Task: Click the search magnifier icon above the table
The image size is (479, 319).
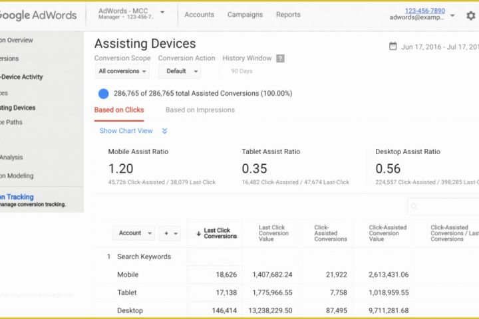Action: pyautogui.click(x=414, y=207)
